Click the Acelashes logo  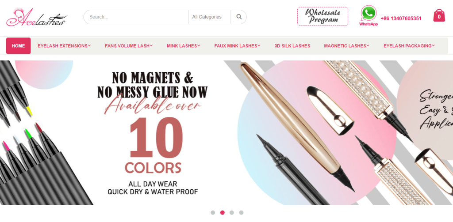(x=37, y=17)
